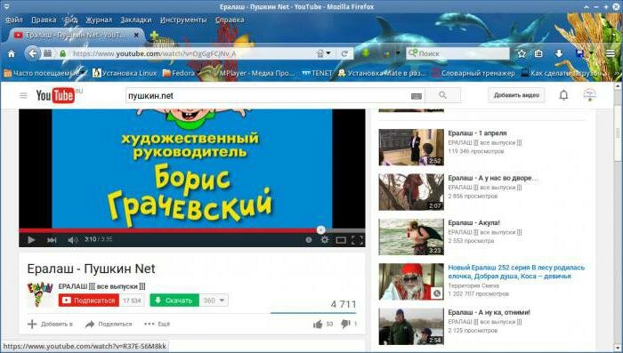Open YouTube notifications bell
This screenshot has height=353, width=623.
coord(563,95)
